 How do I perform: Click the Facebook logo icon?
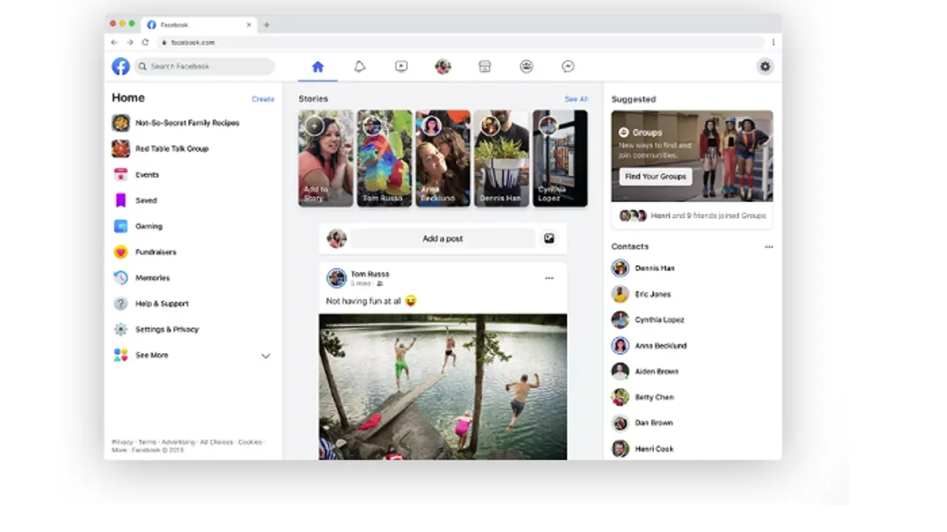pyautogui.click(x=121, y=67)
